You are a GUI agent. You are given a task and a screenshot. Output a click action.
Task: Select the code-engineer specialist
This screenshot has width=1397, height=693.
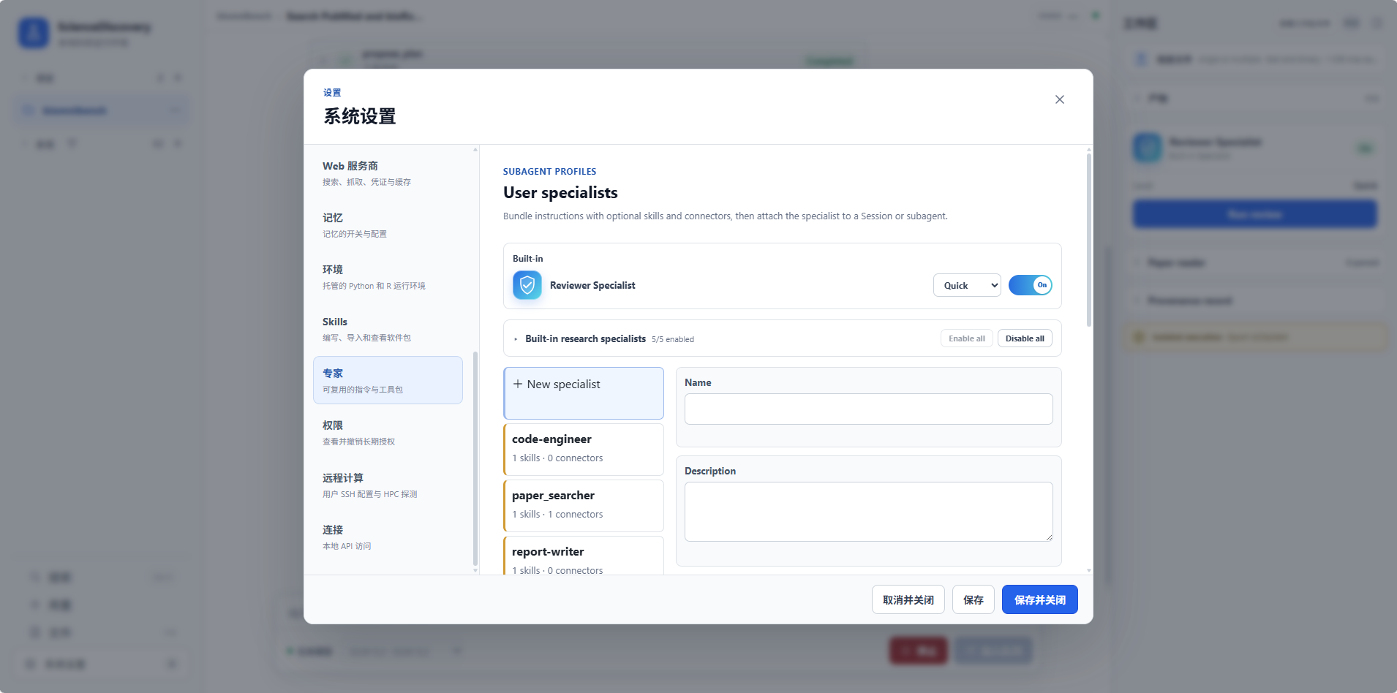click(x=584, y=450)
